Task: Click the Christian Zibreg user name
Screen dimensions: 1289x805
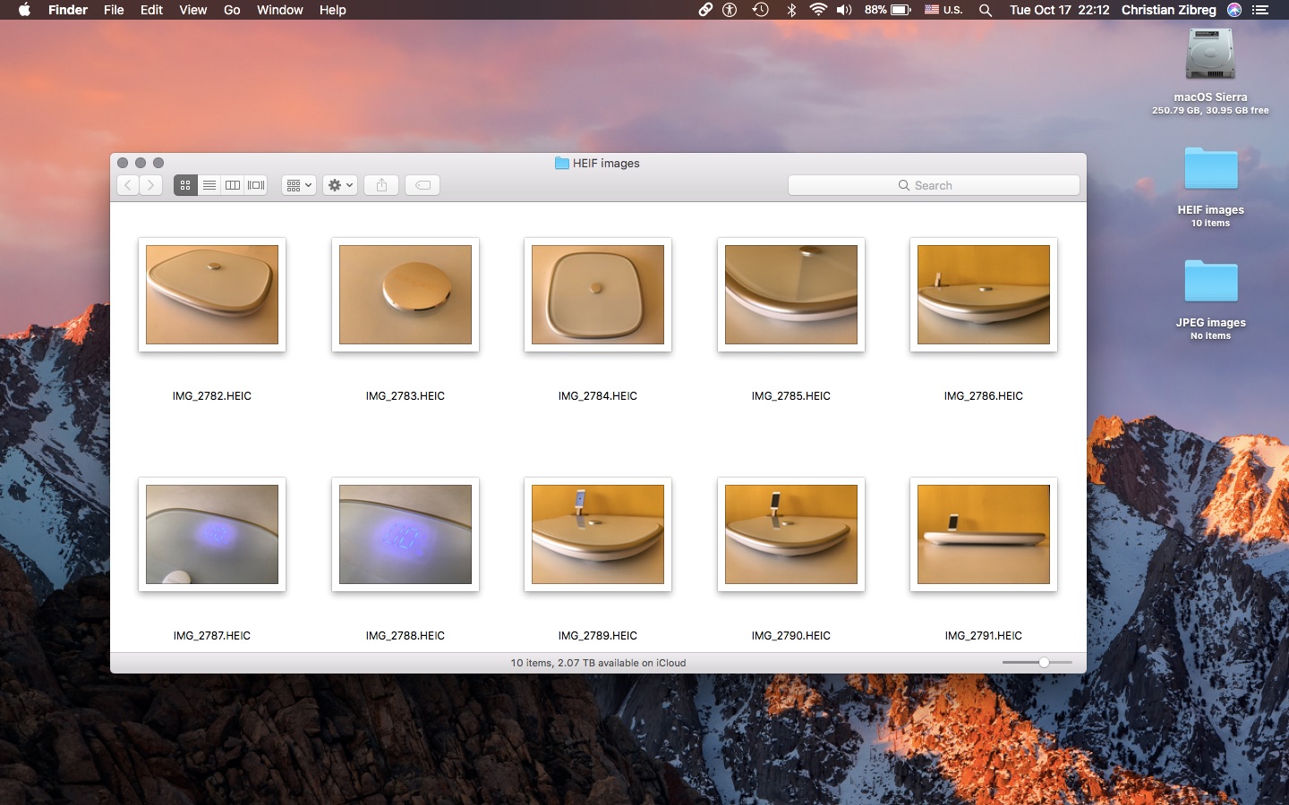Action: 1168,10
